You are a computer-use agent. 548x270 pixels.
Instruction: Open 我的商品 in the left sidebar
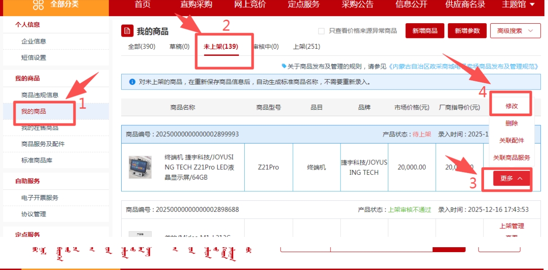tap(34, 111)
